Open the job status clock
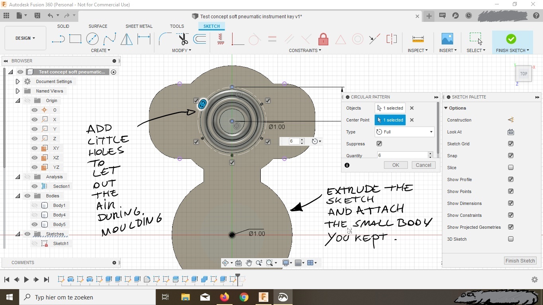 click(x=469, y=15)
